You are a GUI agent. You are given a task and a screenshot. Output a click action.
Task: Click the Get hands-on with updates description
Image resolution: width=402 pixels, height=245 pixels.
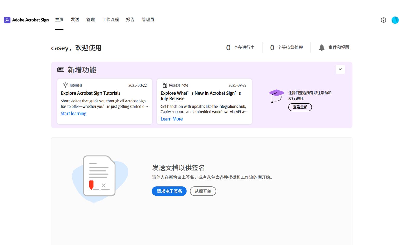pyautogui.click(x=204, y=109)
